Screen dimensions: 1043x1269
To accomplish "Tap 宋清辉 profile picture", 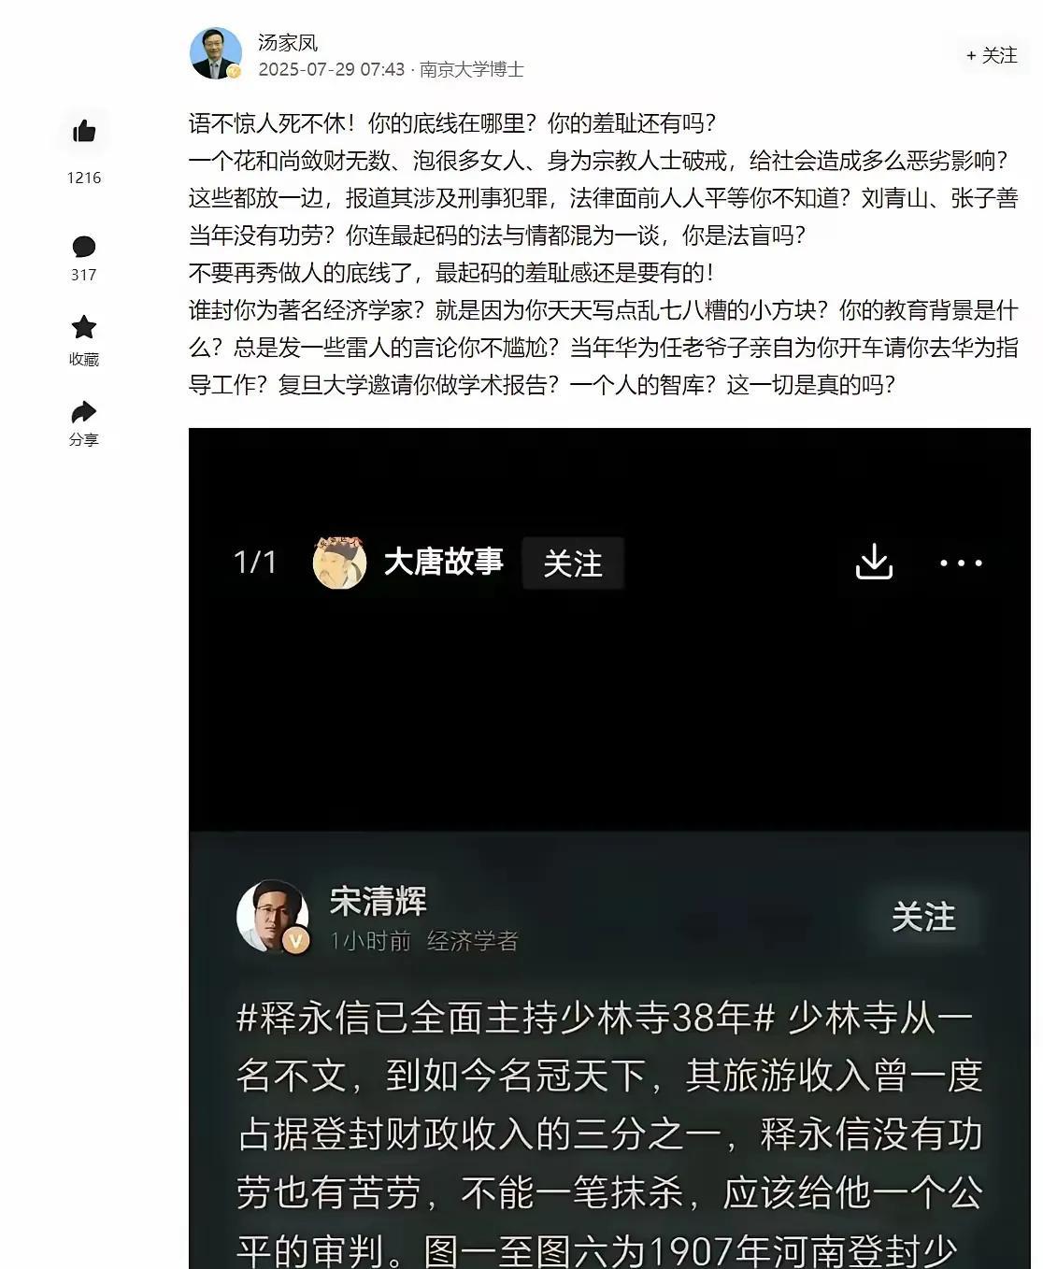I will click(x=273, y=917).
